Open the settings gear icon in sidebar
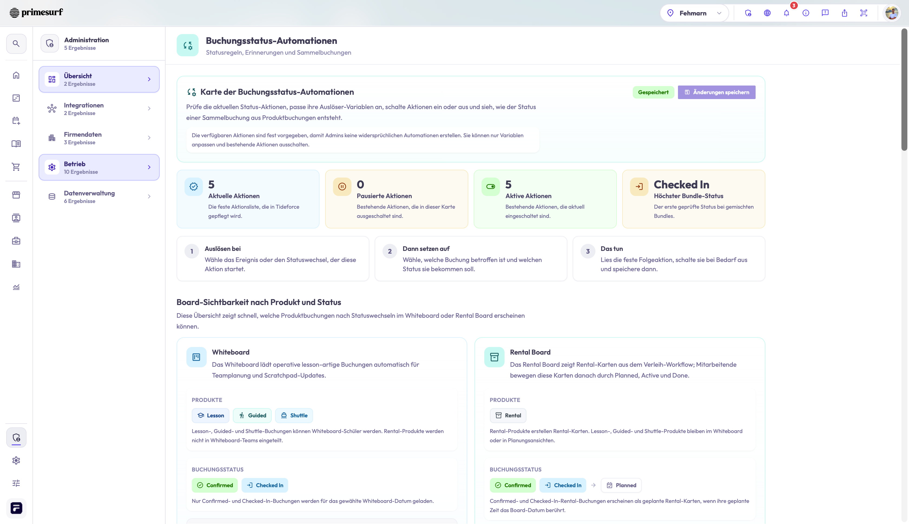This screenshot has width=909, height=524. (16, 461)
